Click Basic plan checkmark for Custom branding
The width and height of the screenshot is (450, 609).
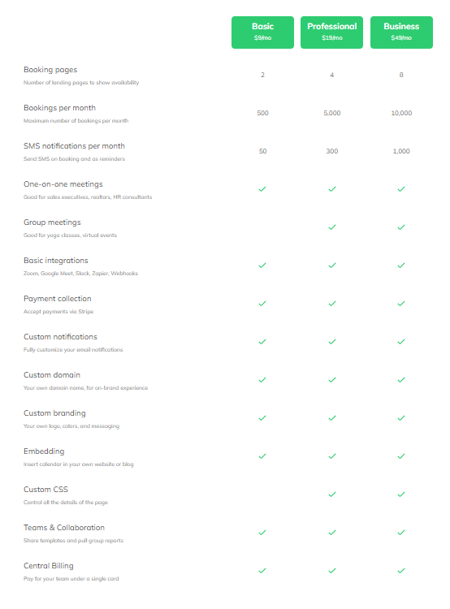262,418
